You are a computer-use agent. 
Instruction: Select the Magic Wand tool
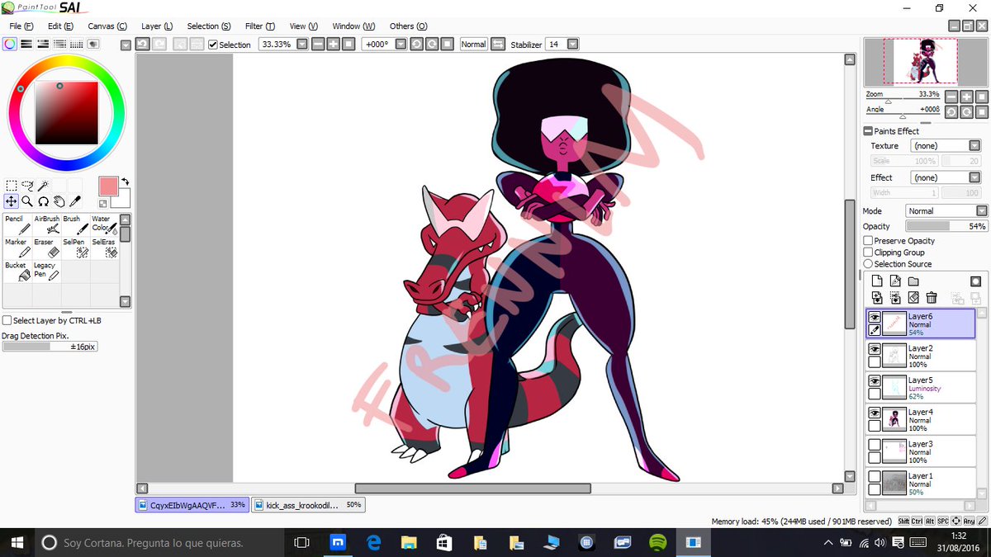coord(43,186)
